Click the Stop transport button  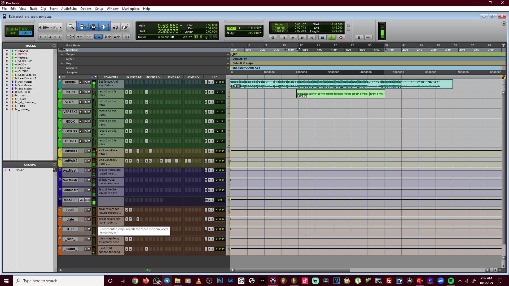pyautogui.click(x=322, y=38)
